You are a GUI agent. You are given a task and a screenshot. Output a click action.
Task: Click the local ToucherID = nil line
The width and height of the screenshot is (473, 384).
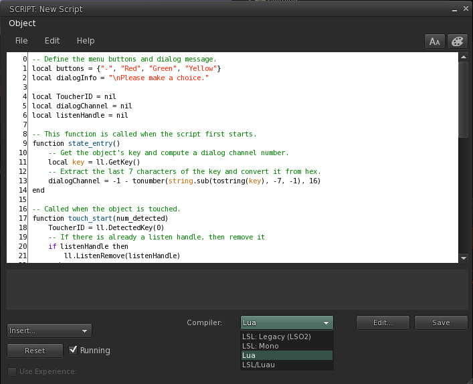[74, 96]
